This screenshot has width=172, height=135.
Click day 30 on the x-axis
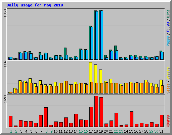(x=156, y=131)
